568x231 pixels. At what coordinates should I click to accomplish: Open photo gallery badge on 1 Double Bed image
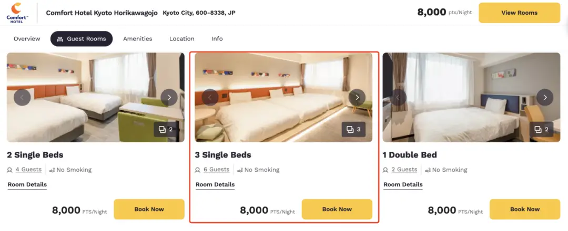click(x=542, y=129)
